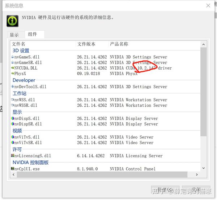Click nvLicensingS version 6.14.14.4262
Viewport: 217px width, 200px height.
[91, 156]
